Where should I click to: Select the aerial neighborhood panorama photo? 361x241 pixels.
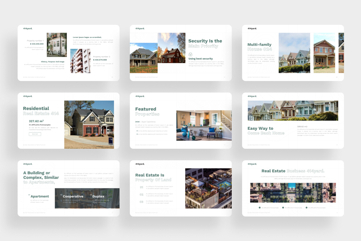click(293, 192)
